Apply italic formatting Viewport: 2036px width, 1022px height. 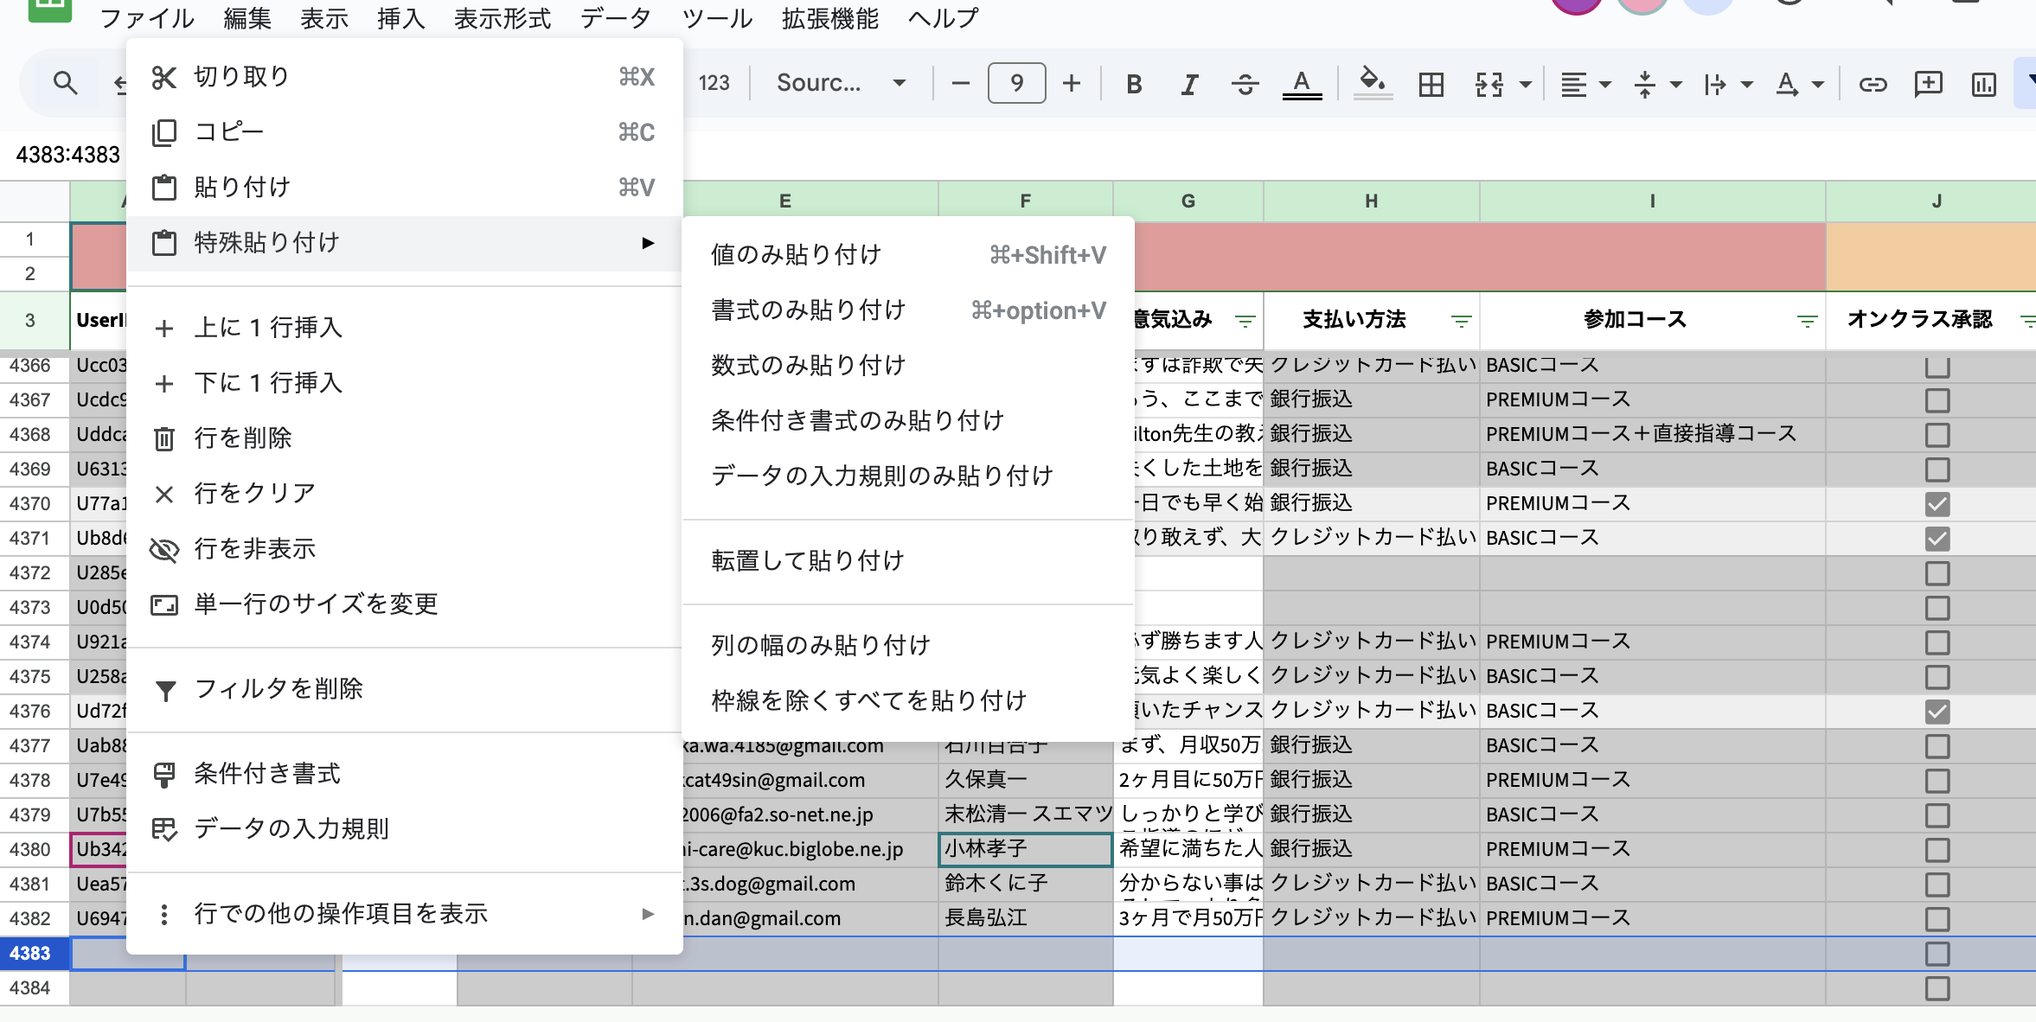[x=1189, y=83]
